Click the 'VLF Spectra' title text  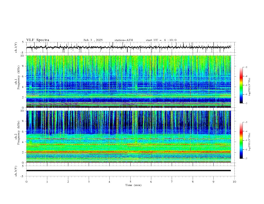[x=38, y=40]
